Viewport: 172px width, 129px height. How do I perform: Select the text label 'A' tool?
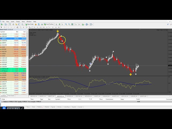pos(23,27)
